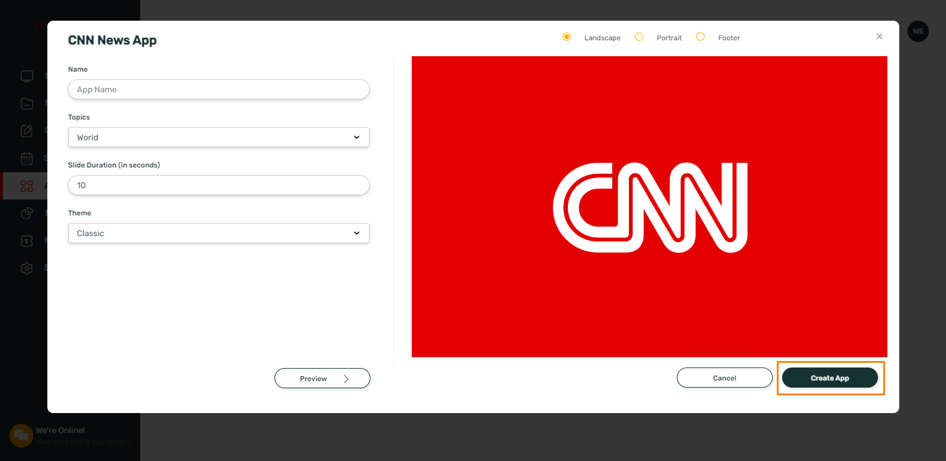Open the live chat bubble icon
946x461 pixels.
tap(21, 436)
